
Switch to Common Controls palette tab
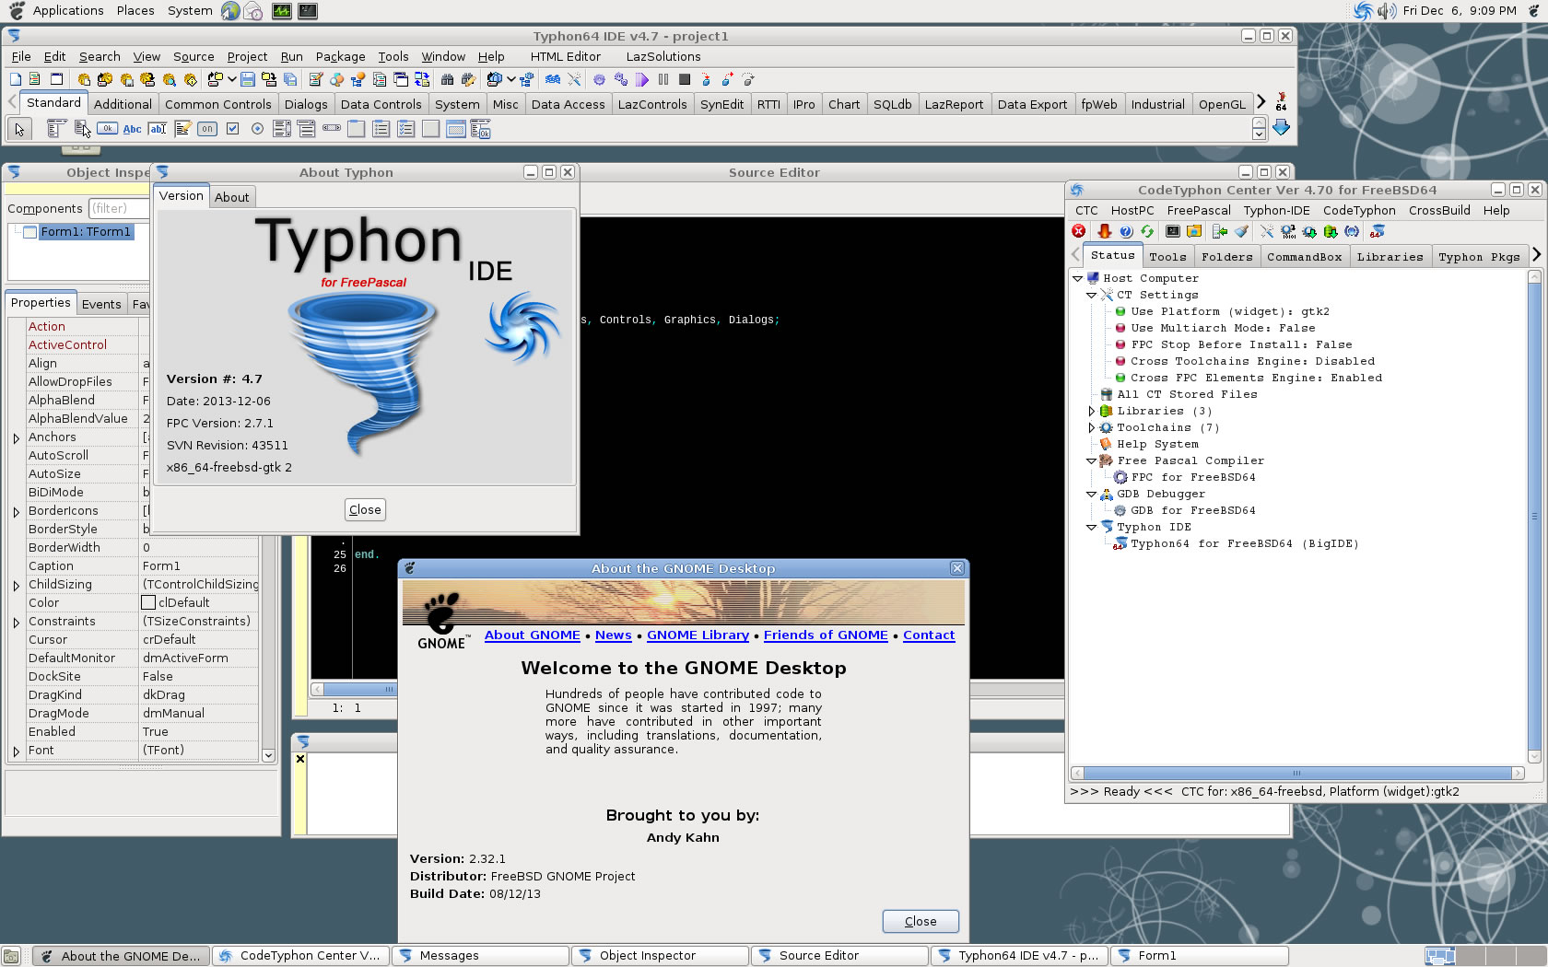tap(217, 104)
